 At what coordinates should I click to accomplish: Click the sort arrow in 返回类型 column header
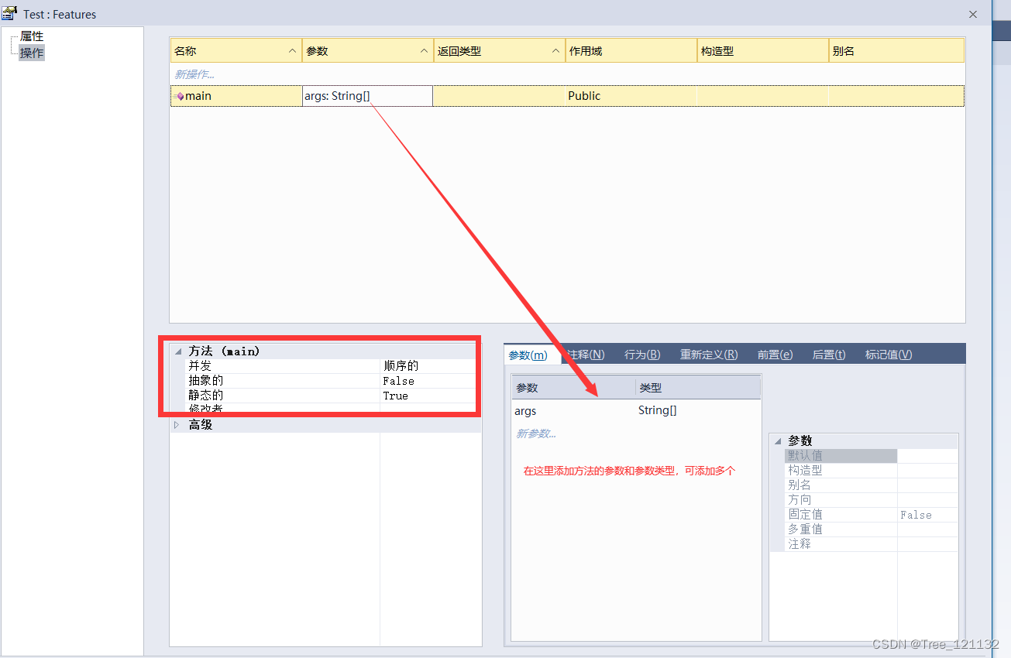tap(555, 51)
